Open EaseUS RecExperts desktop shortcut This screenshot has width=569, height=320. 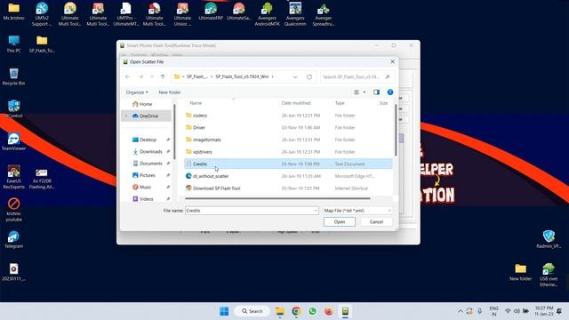(14, 177)
